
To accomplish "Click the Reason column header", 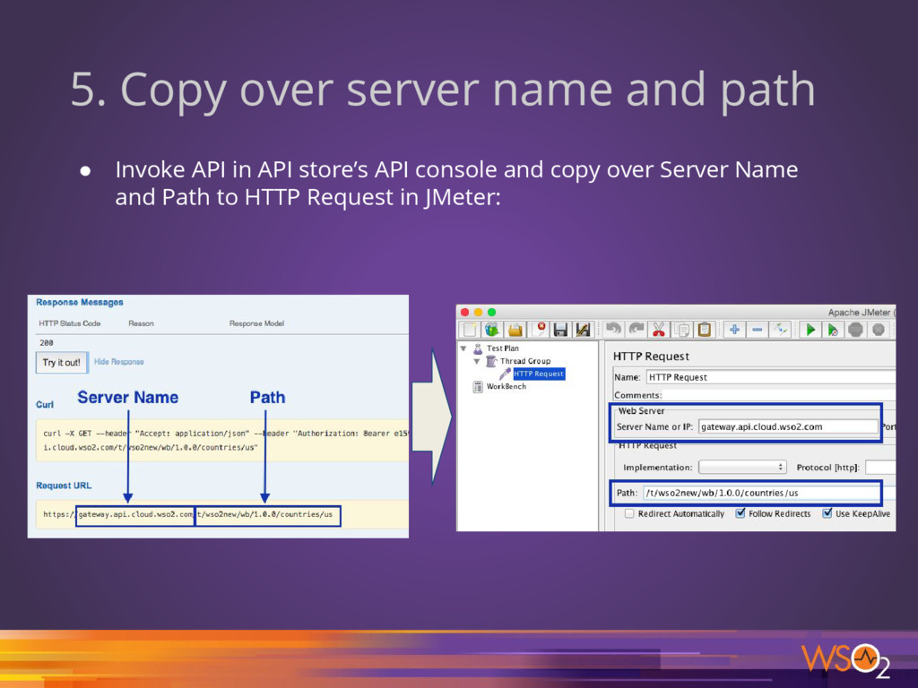I will tap(141, 323).
